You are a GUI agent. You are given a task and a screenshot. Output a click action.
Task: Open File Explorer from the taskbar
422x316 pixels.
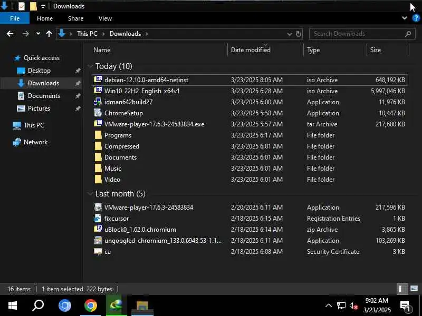(142, 305)
